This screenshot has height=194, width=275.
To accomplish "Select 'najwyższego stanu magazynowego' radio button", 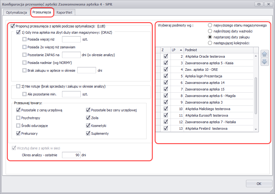I will (210, 25).
